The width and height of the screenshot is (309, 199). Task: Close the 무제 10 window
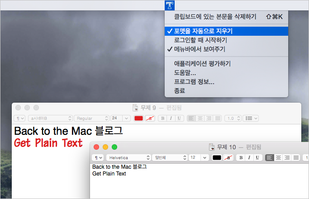96,147
